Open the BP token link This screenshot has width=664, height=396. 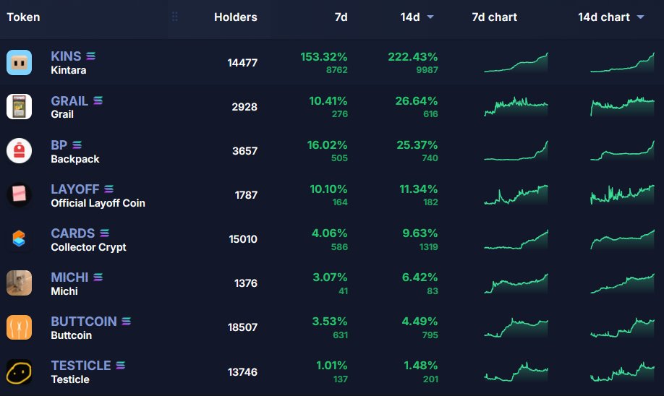(59, 145)
